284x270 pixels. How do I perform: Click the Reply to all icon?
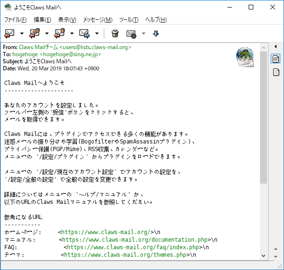pos(34,34)
